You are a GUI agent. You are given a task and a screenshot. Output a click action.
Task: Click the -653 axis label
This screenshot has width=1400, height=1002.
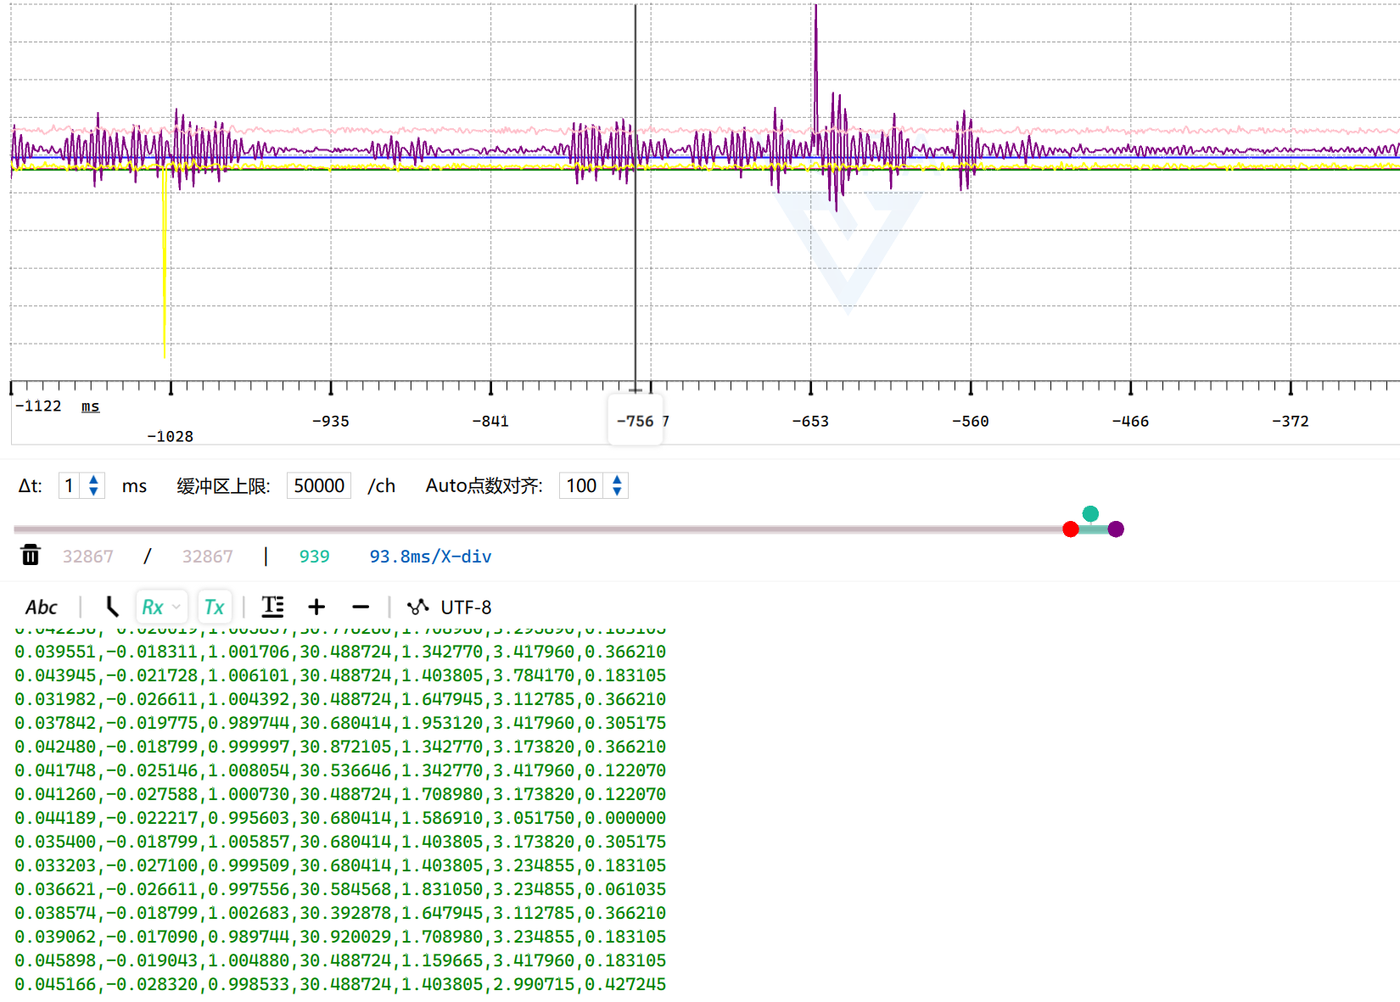(810, 421)
